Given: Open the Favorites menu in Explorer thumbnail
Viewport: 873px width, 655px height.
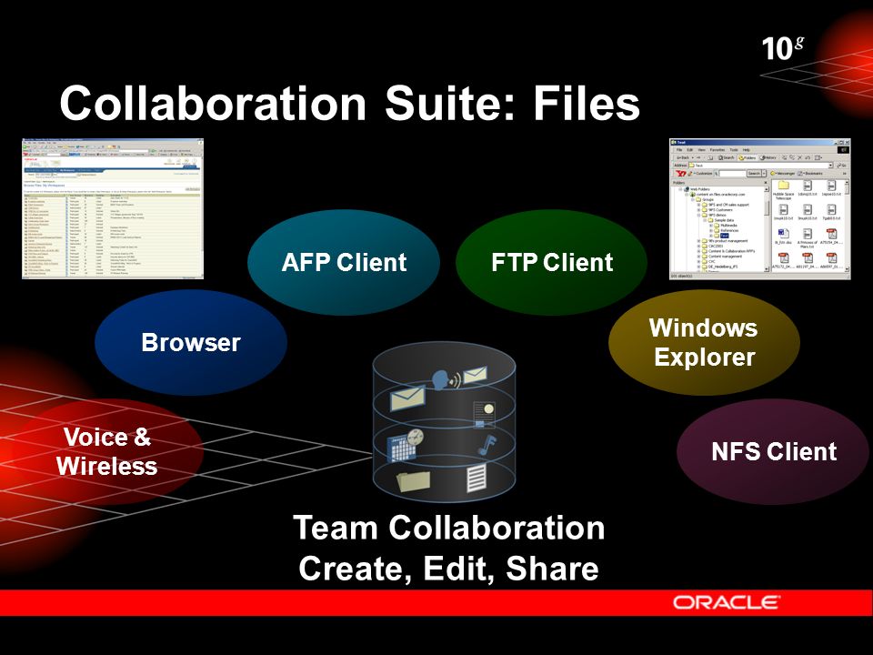Looking at the screenshot, I should click(x=717, y=150).
